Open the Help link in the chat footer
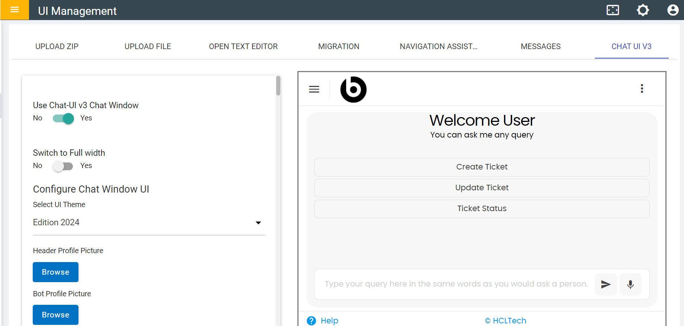Viewport: 684px width, 326px height. 329,320
